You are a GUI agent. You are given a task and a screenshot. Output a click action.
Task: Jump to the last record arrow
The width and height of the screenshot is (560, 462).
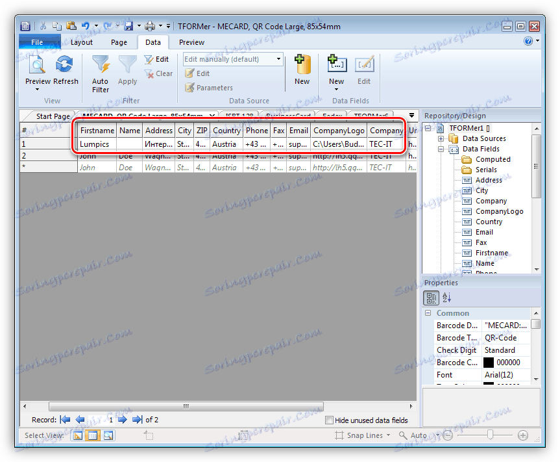[138, 420]
